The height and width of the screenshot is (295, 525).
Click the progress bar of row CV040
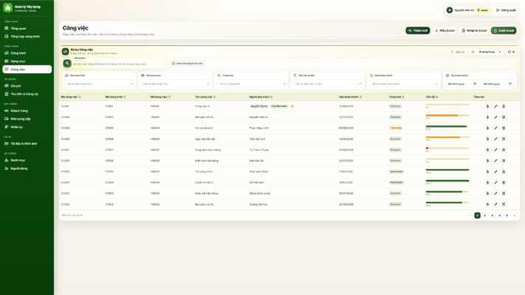[x=447, y=115]
